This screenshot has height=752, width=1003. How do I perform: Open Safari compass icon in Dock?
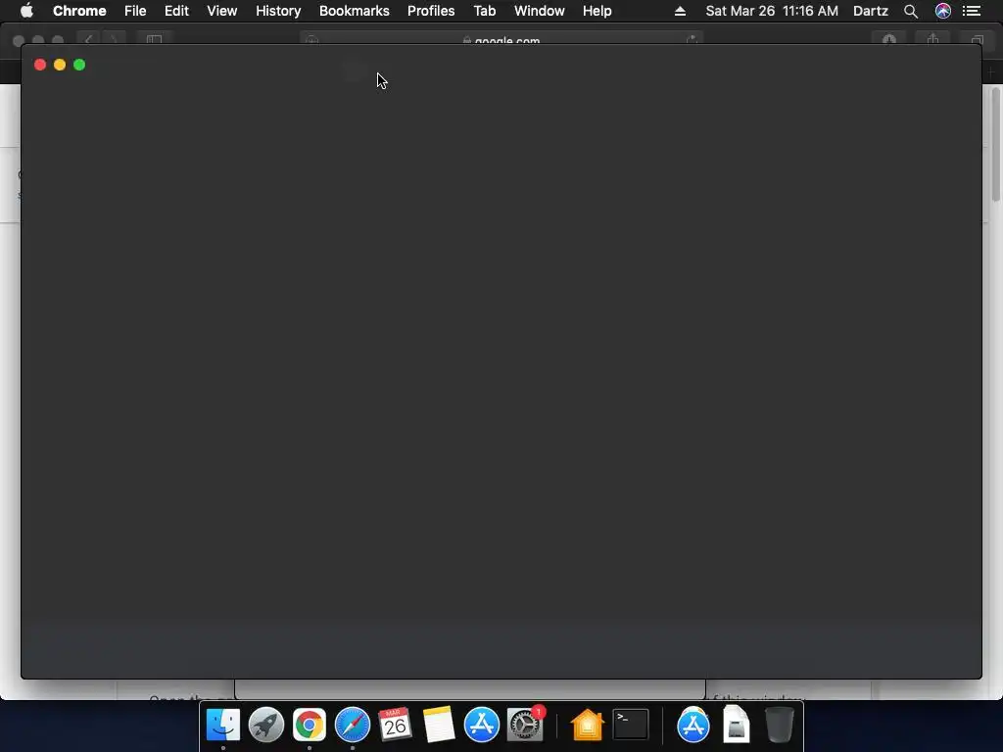pyautogui.click(x=353, y=725)
